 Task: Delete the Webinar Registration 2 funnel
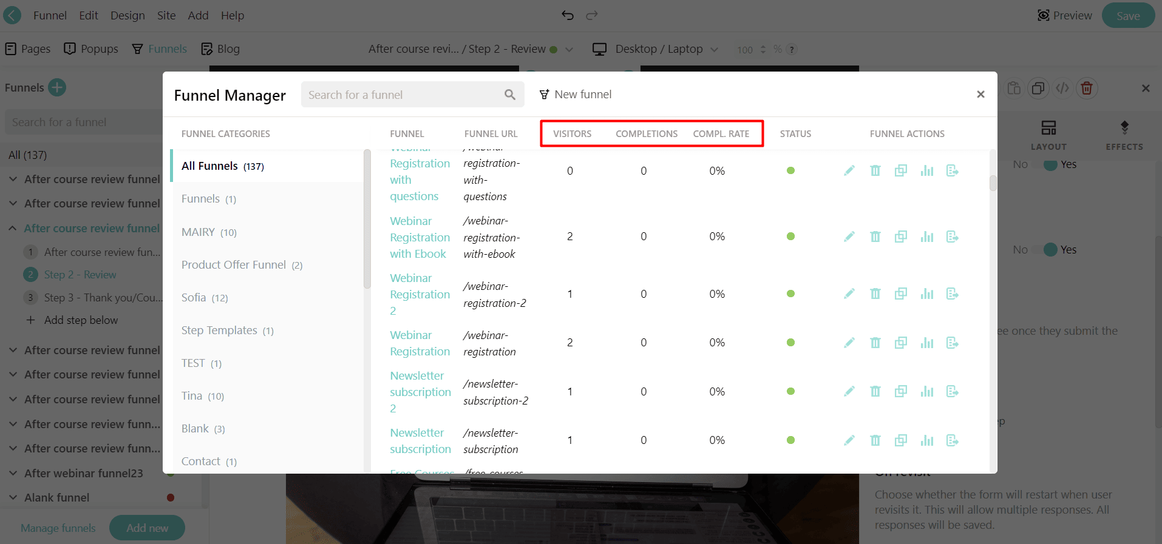[875, 294]
